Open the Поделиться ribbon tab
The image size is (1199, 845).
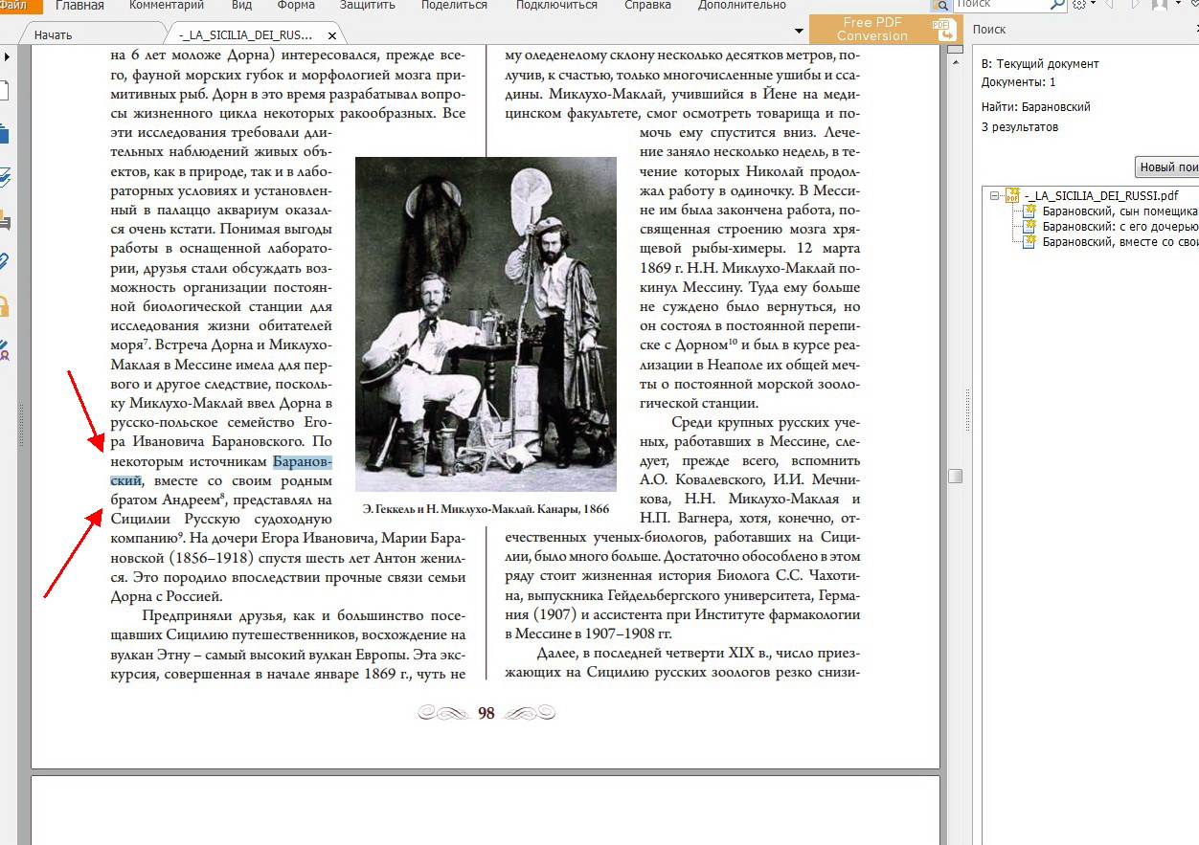click(x=453, y=5)
